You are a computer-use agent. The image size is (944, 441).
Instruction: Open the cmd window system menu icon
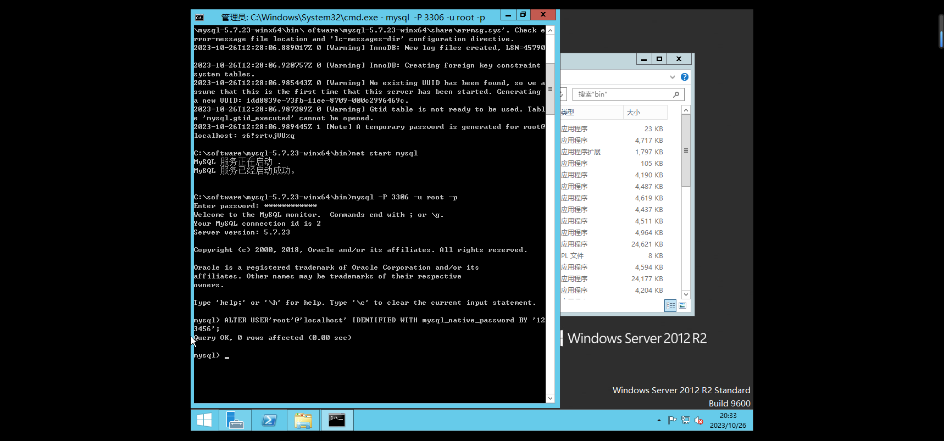tap(199, 18)
